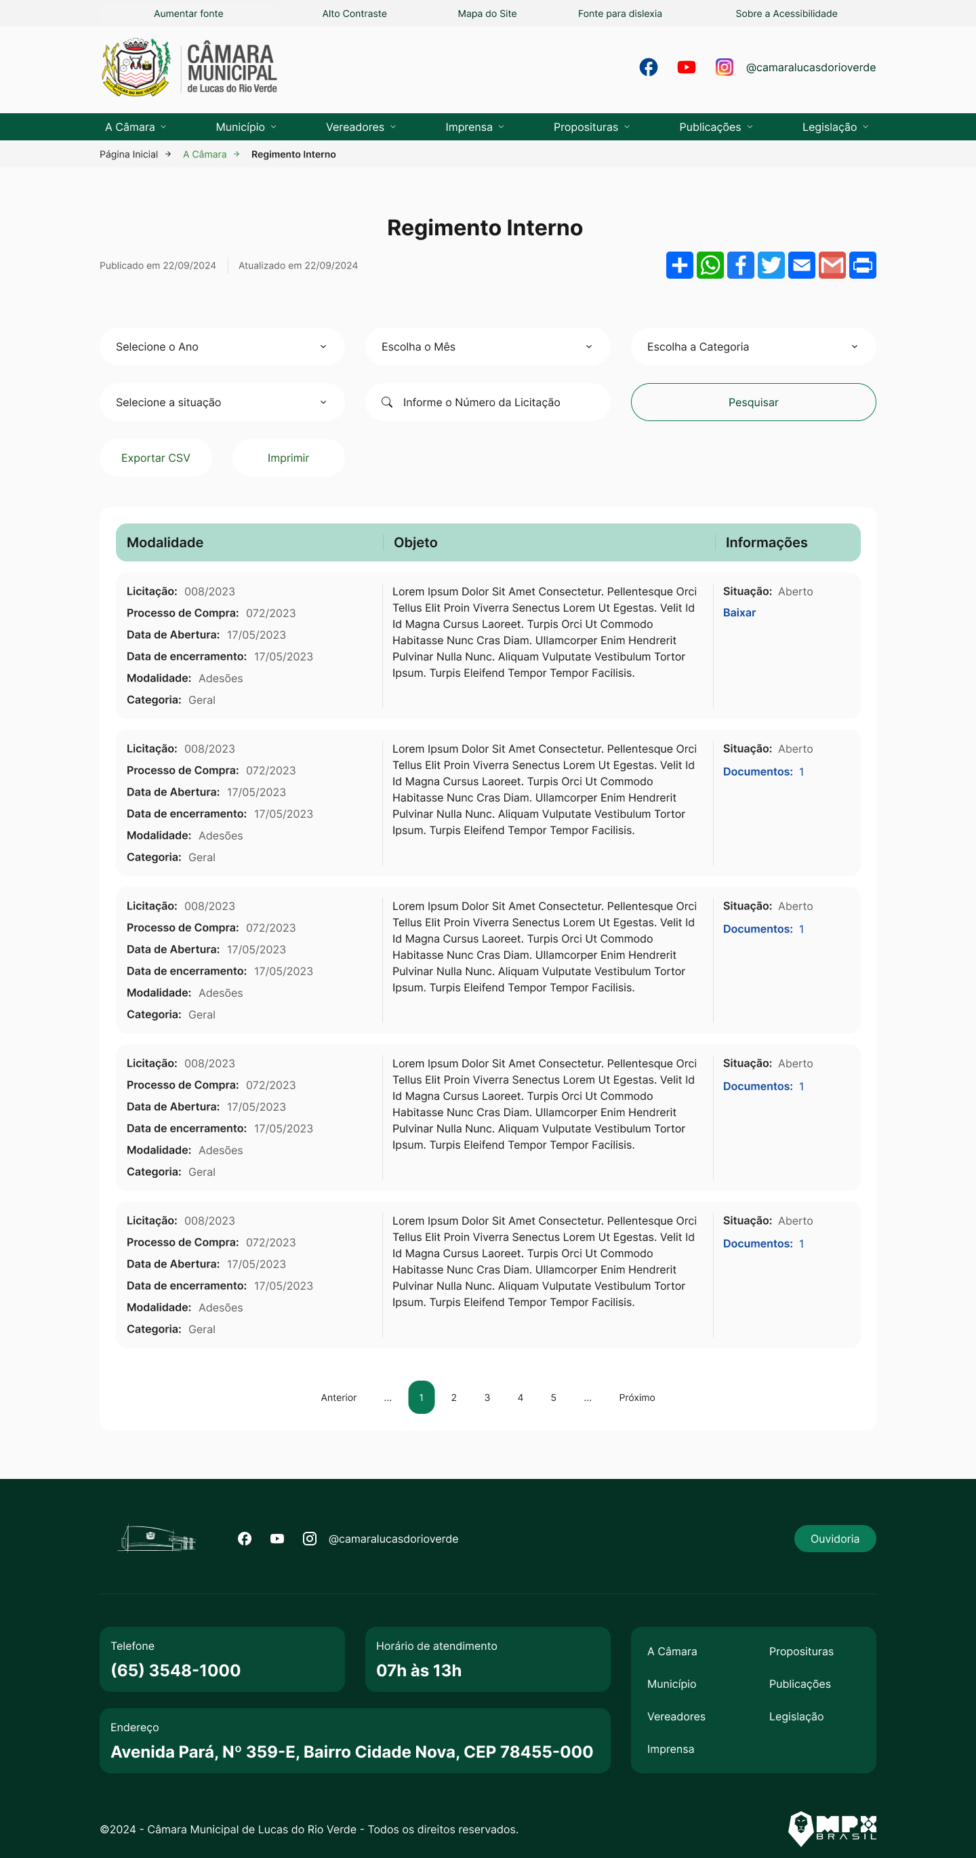Click the blue printer share icon
The image size is (976, 1858).
click(x=863, y=265)
